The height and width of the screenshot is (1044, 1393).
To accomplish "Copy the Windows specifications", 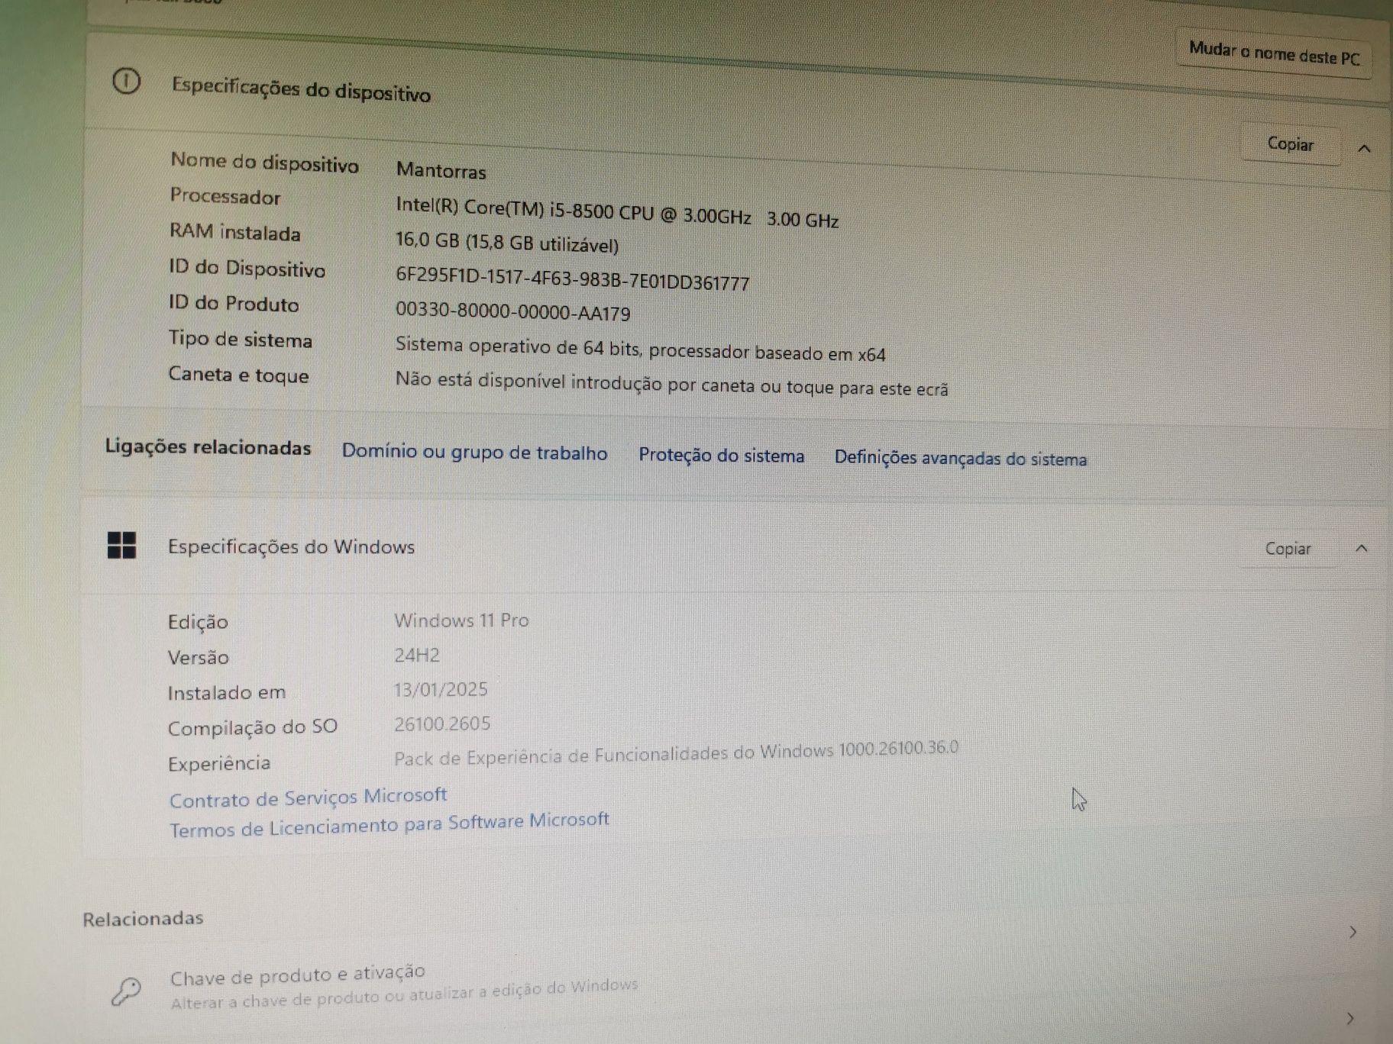I will (x=1288, y=549).
